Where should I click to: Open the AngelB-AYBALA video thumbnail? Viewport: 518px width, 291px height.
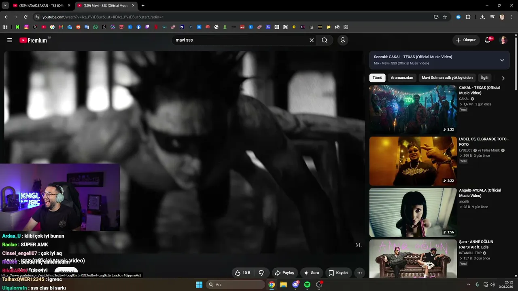coord(413,212)
